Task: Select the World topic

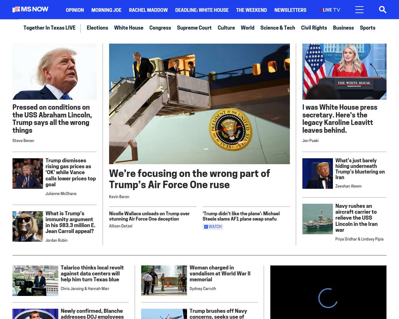Action: click(248, 28)
